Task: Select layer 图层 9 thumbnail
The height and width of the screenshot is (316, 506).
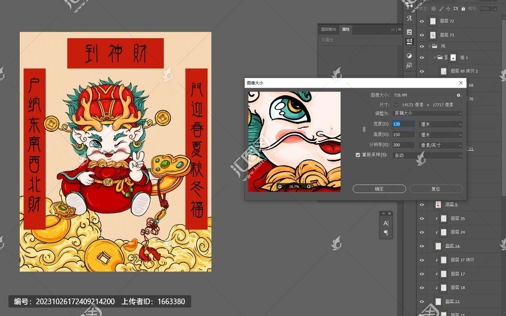Action: [x=438, y=204]
